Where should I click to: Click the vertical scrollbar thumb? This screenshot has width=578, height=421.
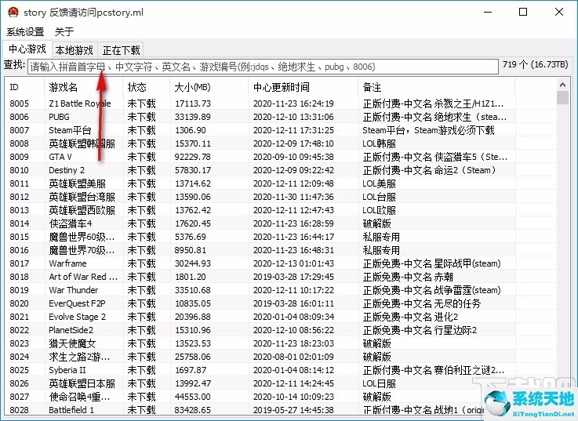562,98
